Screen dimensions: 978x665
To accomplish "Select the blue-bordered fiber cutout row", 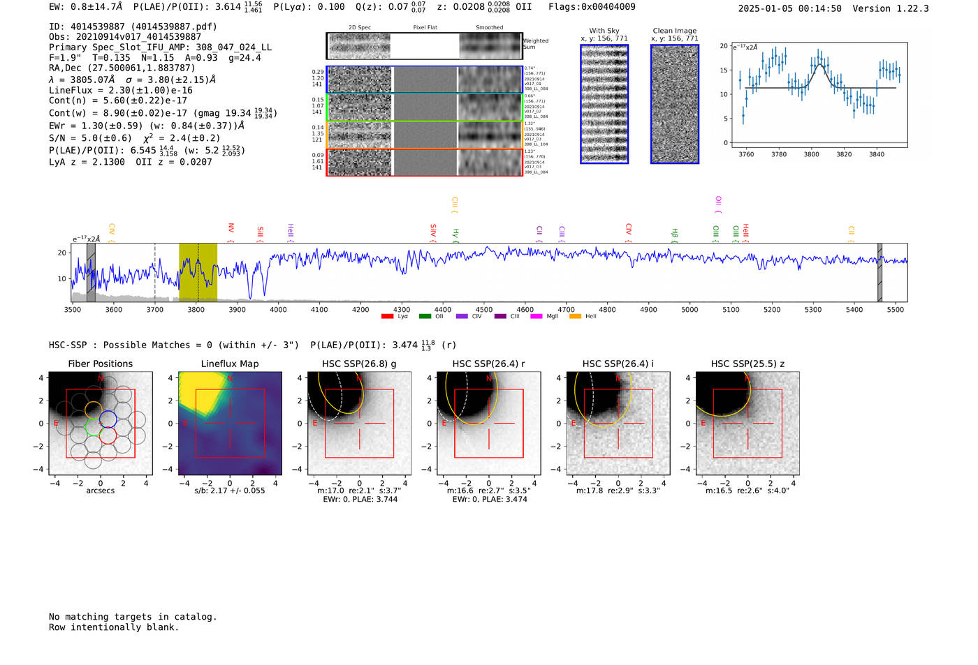I will [425, 80].
